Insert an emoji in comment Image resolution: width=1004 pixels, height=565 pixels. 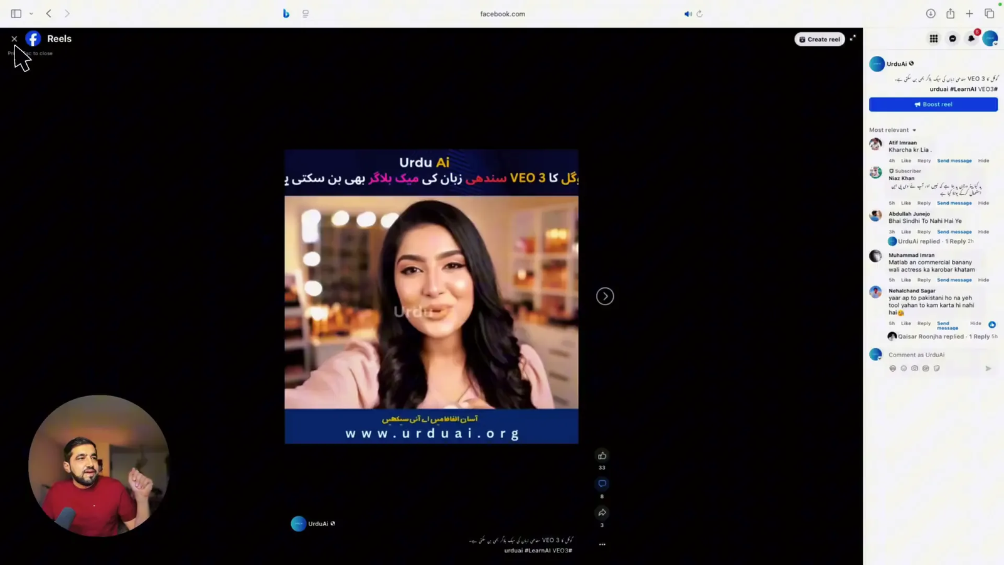904,369
